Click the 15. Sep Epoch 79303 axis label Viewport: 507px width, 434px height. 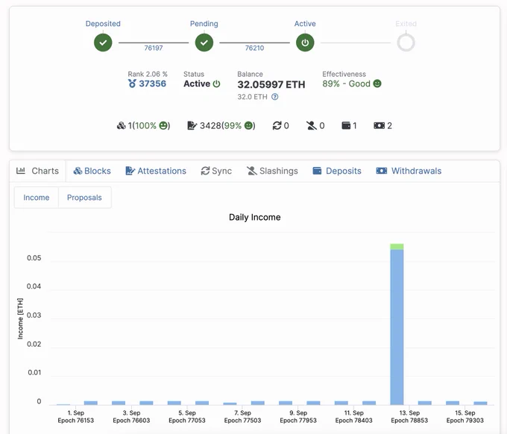[465, 417]
